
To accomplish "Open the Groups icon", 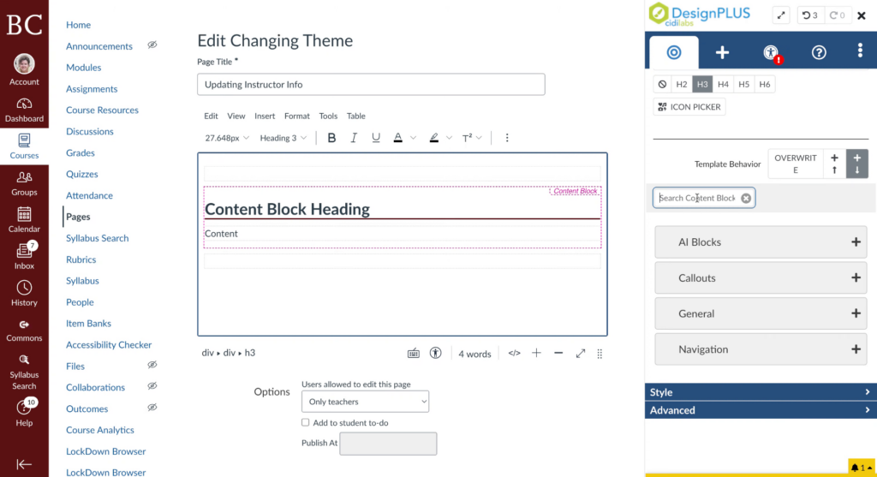I will click(x=24, y=183).
